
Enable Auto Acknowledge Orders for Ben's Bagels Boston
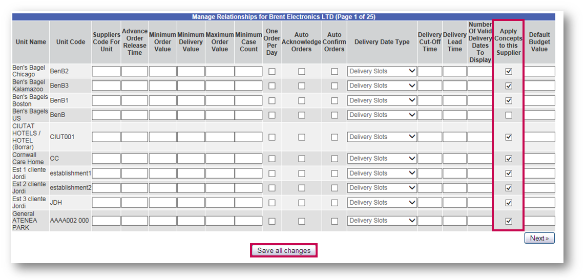[302, 101]
